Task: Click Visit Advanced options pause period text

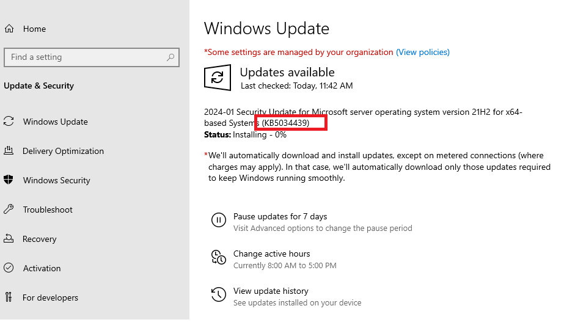Action: [323, 228]
